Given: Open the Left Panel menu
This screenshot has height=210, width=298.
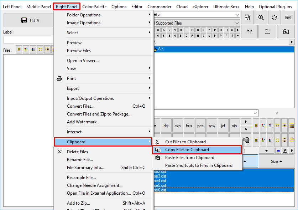Looking at the screenshot, I should 12,7.
